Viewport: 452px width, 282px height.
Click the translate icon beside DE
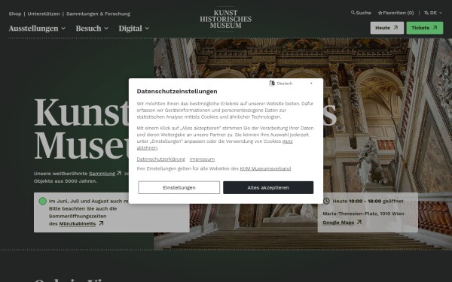click(x=426, y=13)
